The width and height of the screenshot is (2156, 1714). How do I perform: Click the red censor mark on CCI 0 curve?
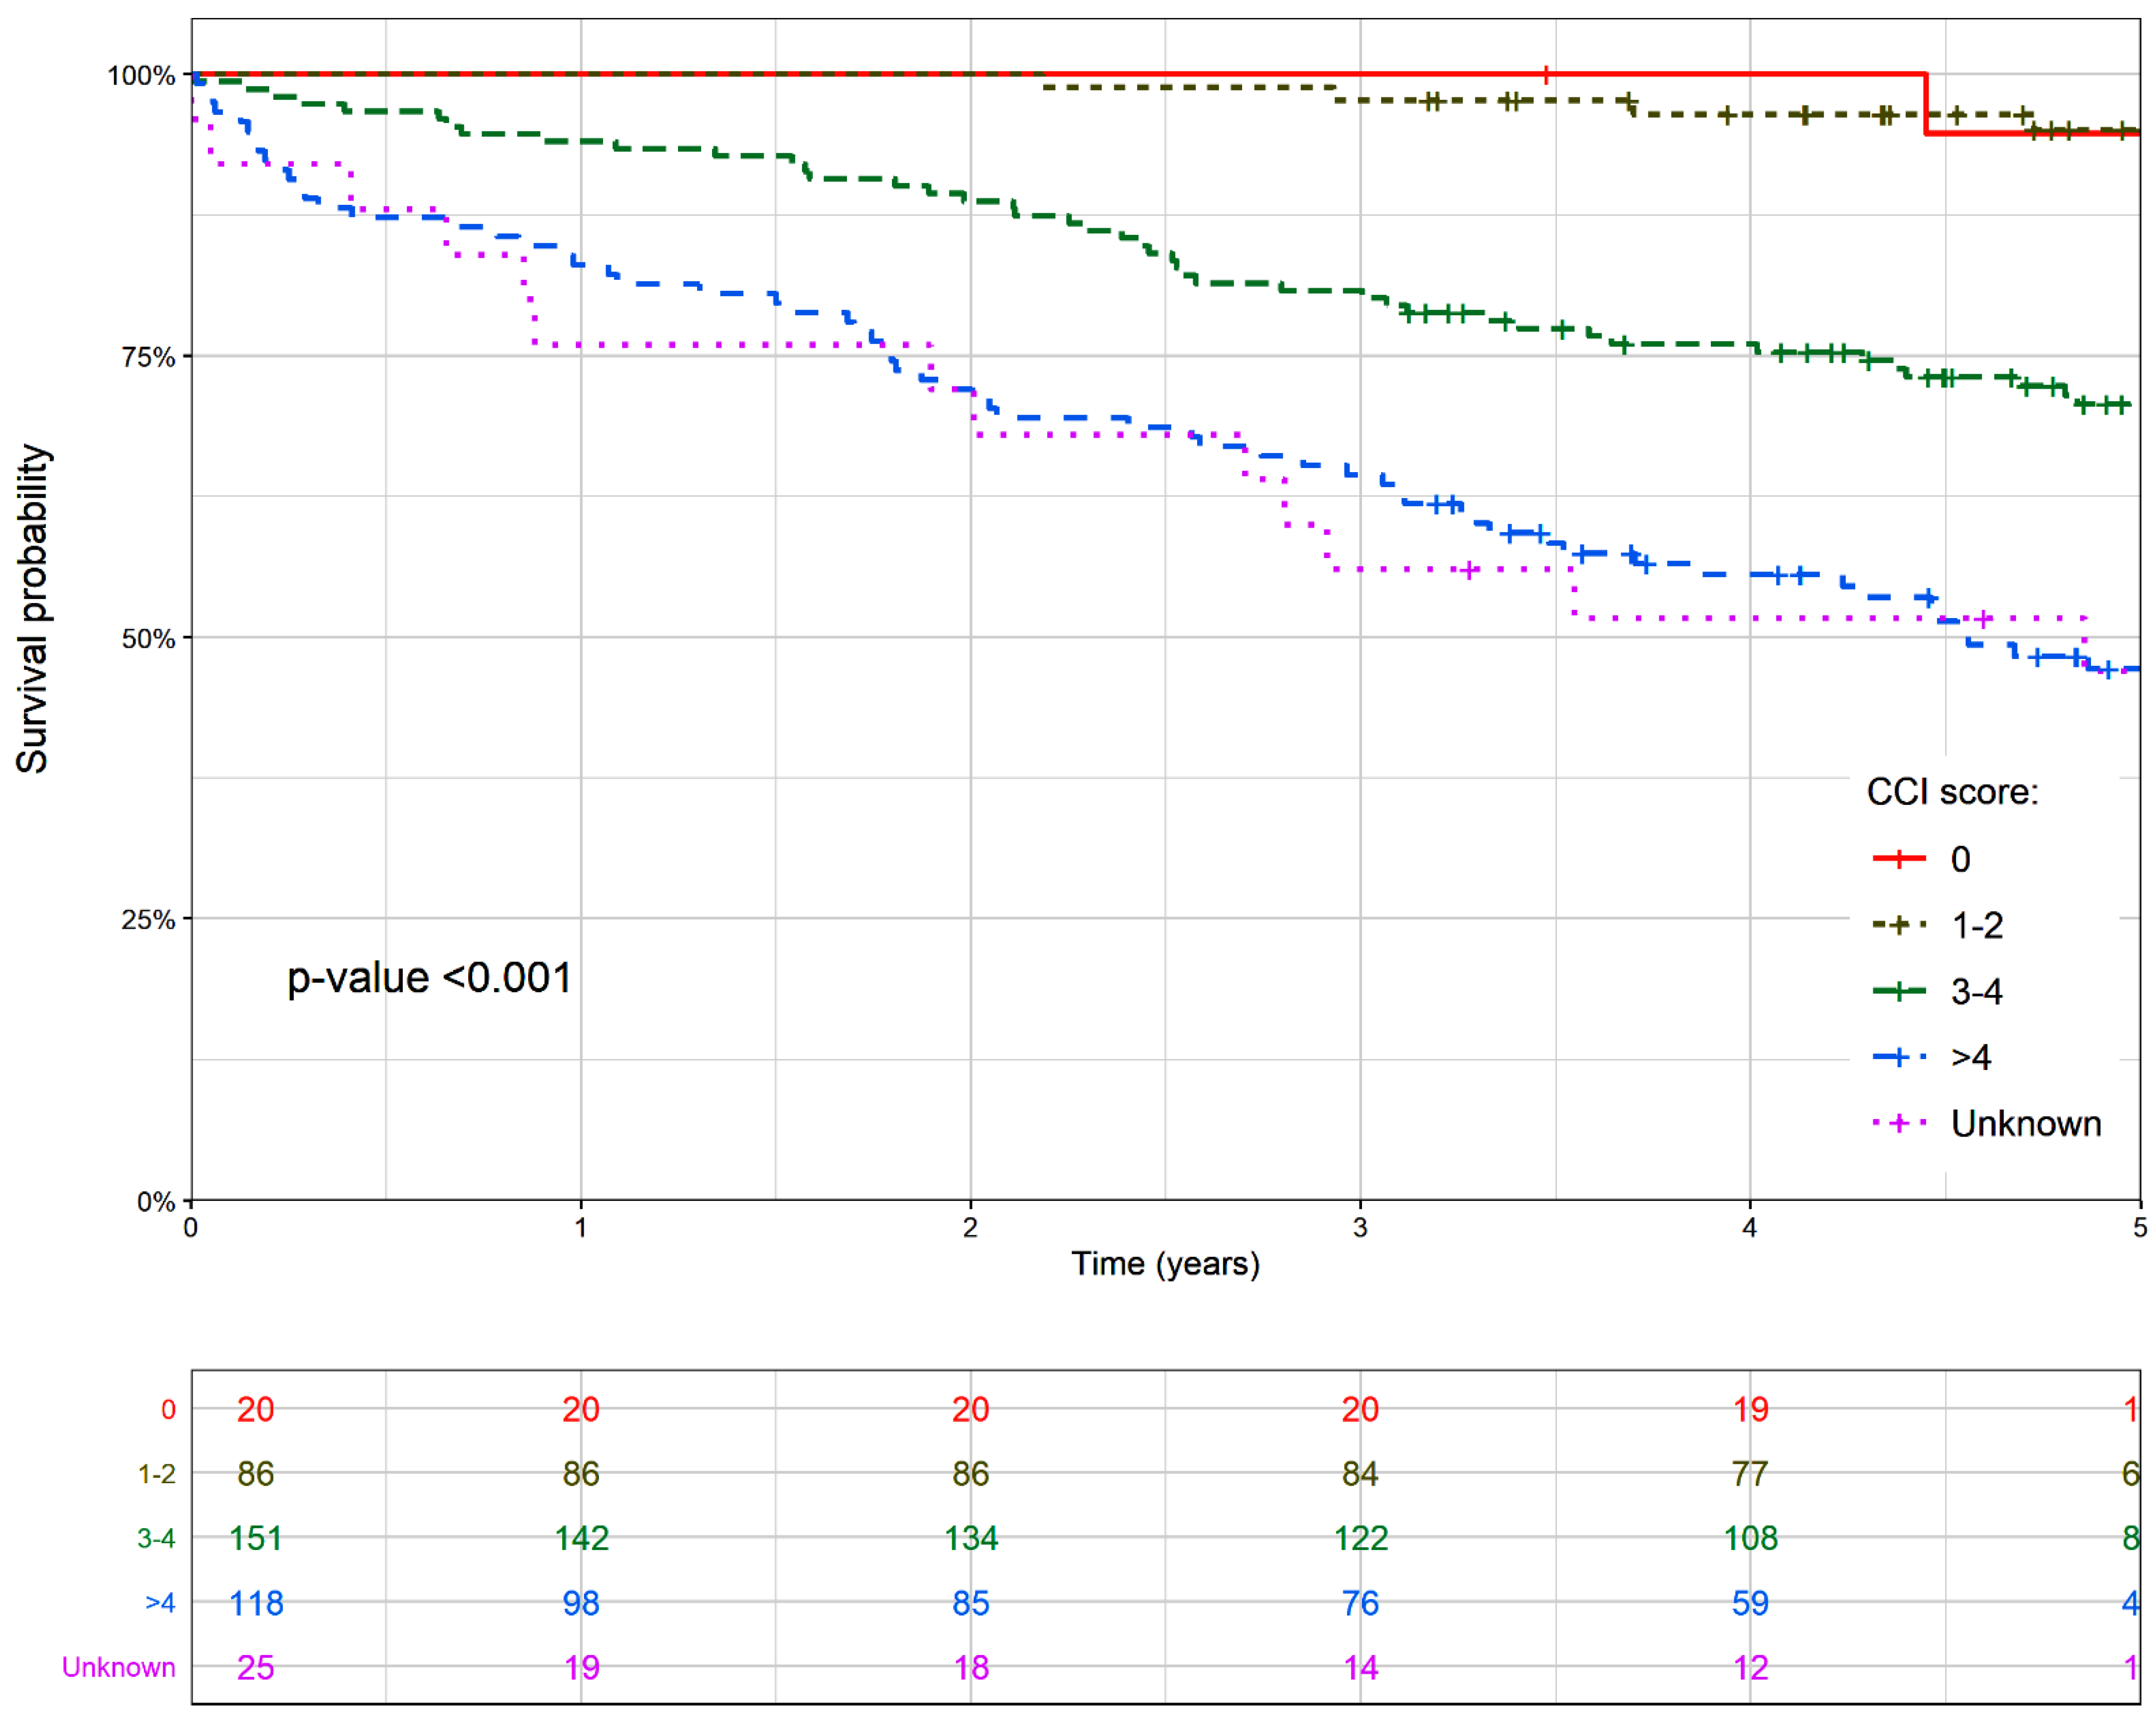pyautogui.click(x=1546, y=74)
